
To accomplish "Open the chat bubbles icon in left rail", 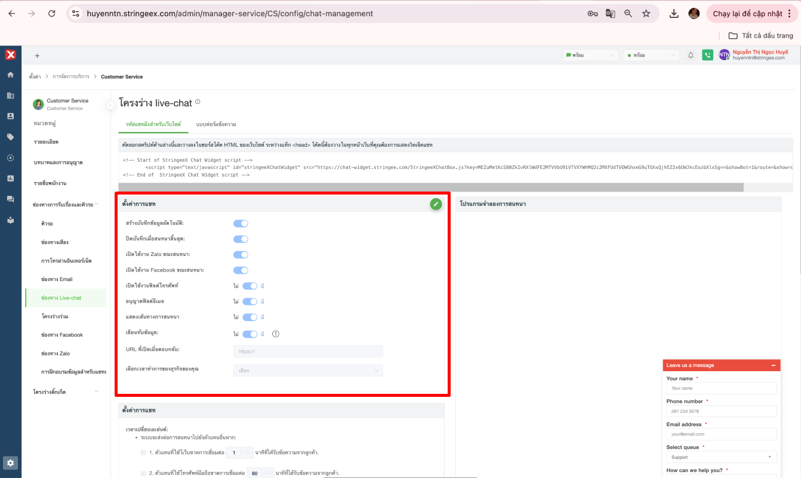I will [10, 199].
